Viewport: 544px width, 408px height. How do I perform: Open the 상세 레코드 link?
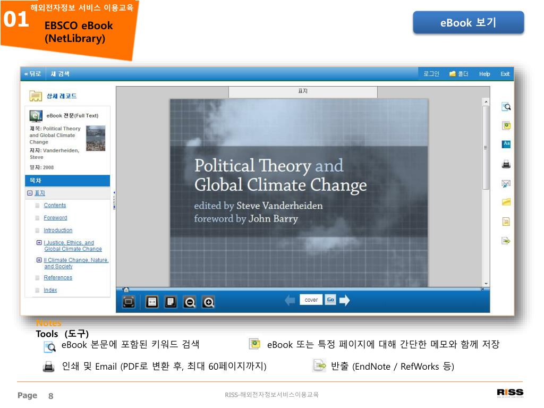pos(62,96)
